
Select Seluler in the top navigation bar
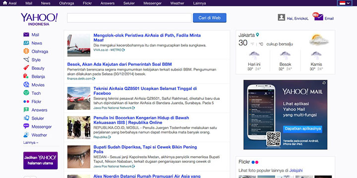tap(129, 3)
